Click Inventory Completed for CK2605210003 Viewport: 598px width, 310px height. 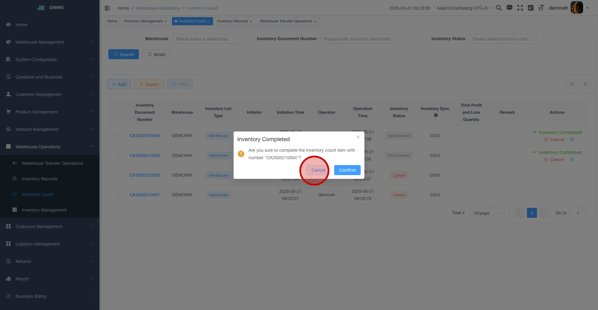(x=557, y=152)
